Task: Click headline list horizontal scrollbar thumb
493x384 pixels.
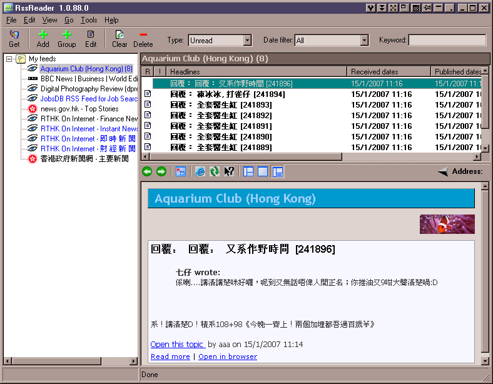Action: 245,156
